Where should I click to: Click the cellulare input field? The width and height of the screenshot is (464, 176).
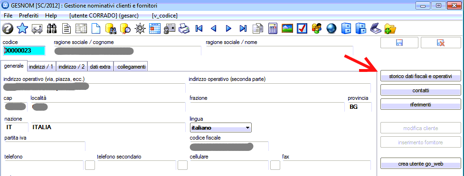click(x=229, y=165)
